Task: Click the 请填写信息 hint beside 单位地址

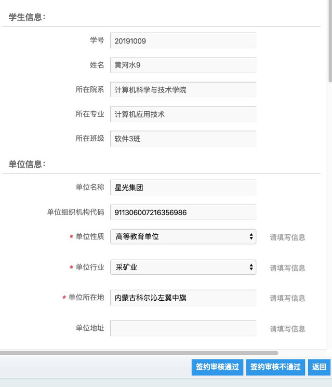Action: pyautogui.click(x=287, y=329)
